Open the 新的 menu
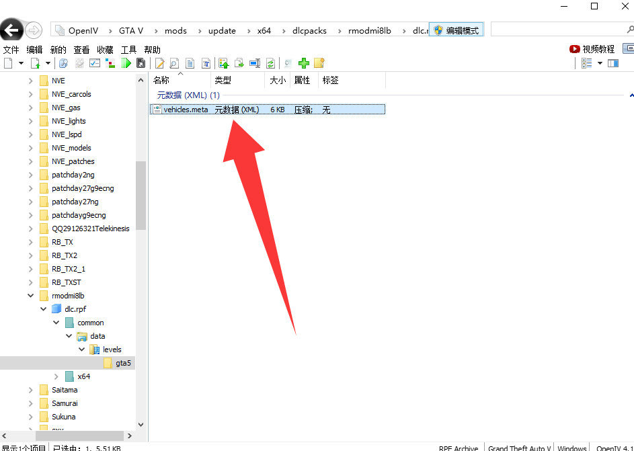This screenshot has height=451, width=634. pos(58,50)
